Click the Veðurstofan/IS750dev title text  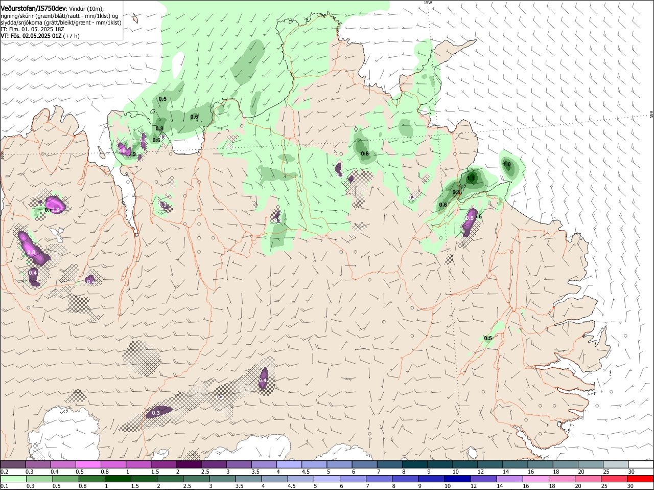tap(33, 8)
